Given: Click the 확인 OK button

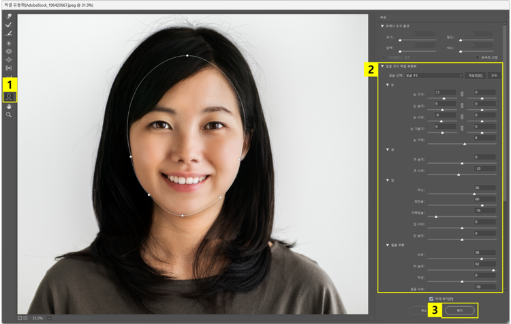Looking at the screenshot, I should (459, 310).
